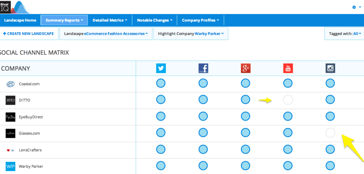Click EyeBuyDirect Google+ circle
Image resolution: width=364 pixels, height=174 pixels.
[246, 116]
